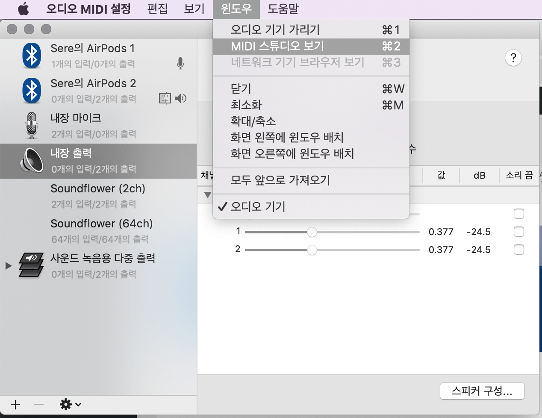This screenshot has width=542, height=418.
Task: Open the help question mark button
Action: (513, 58)
